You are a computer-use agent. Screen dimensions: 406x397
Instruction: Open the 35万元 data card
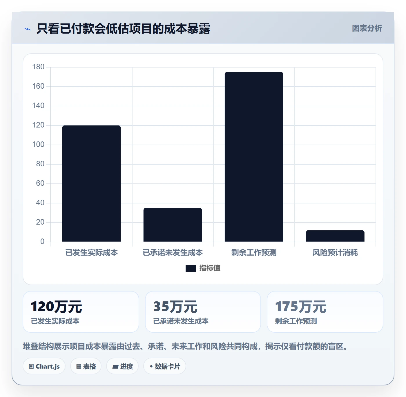203,312
